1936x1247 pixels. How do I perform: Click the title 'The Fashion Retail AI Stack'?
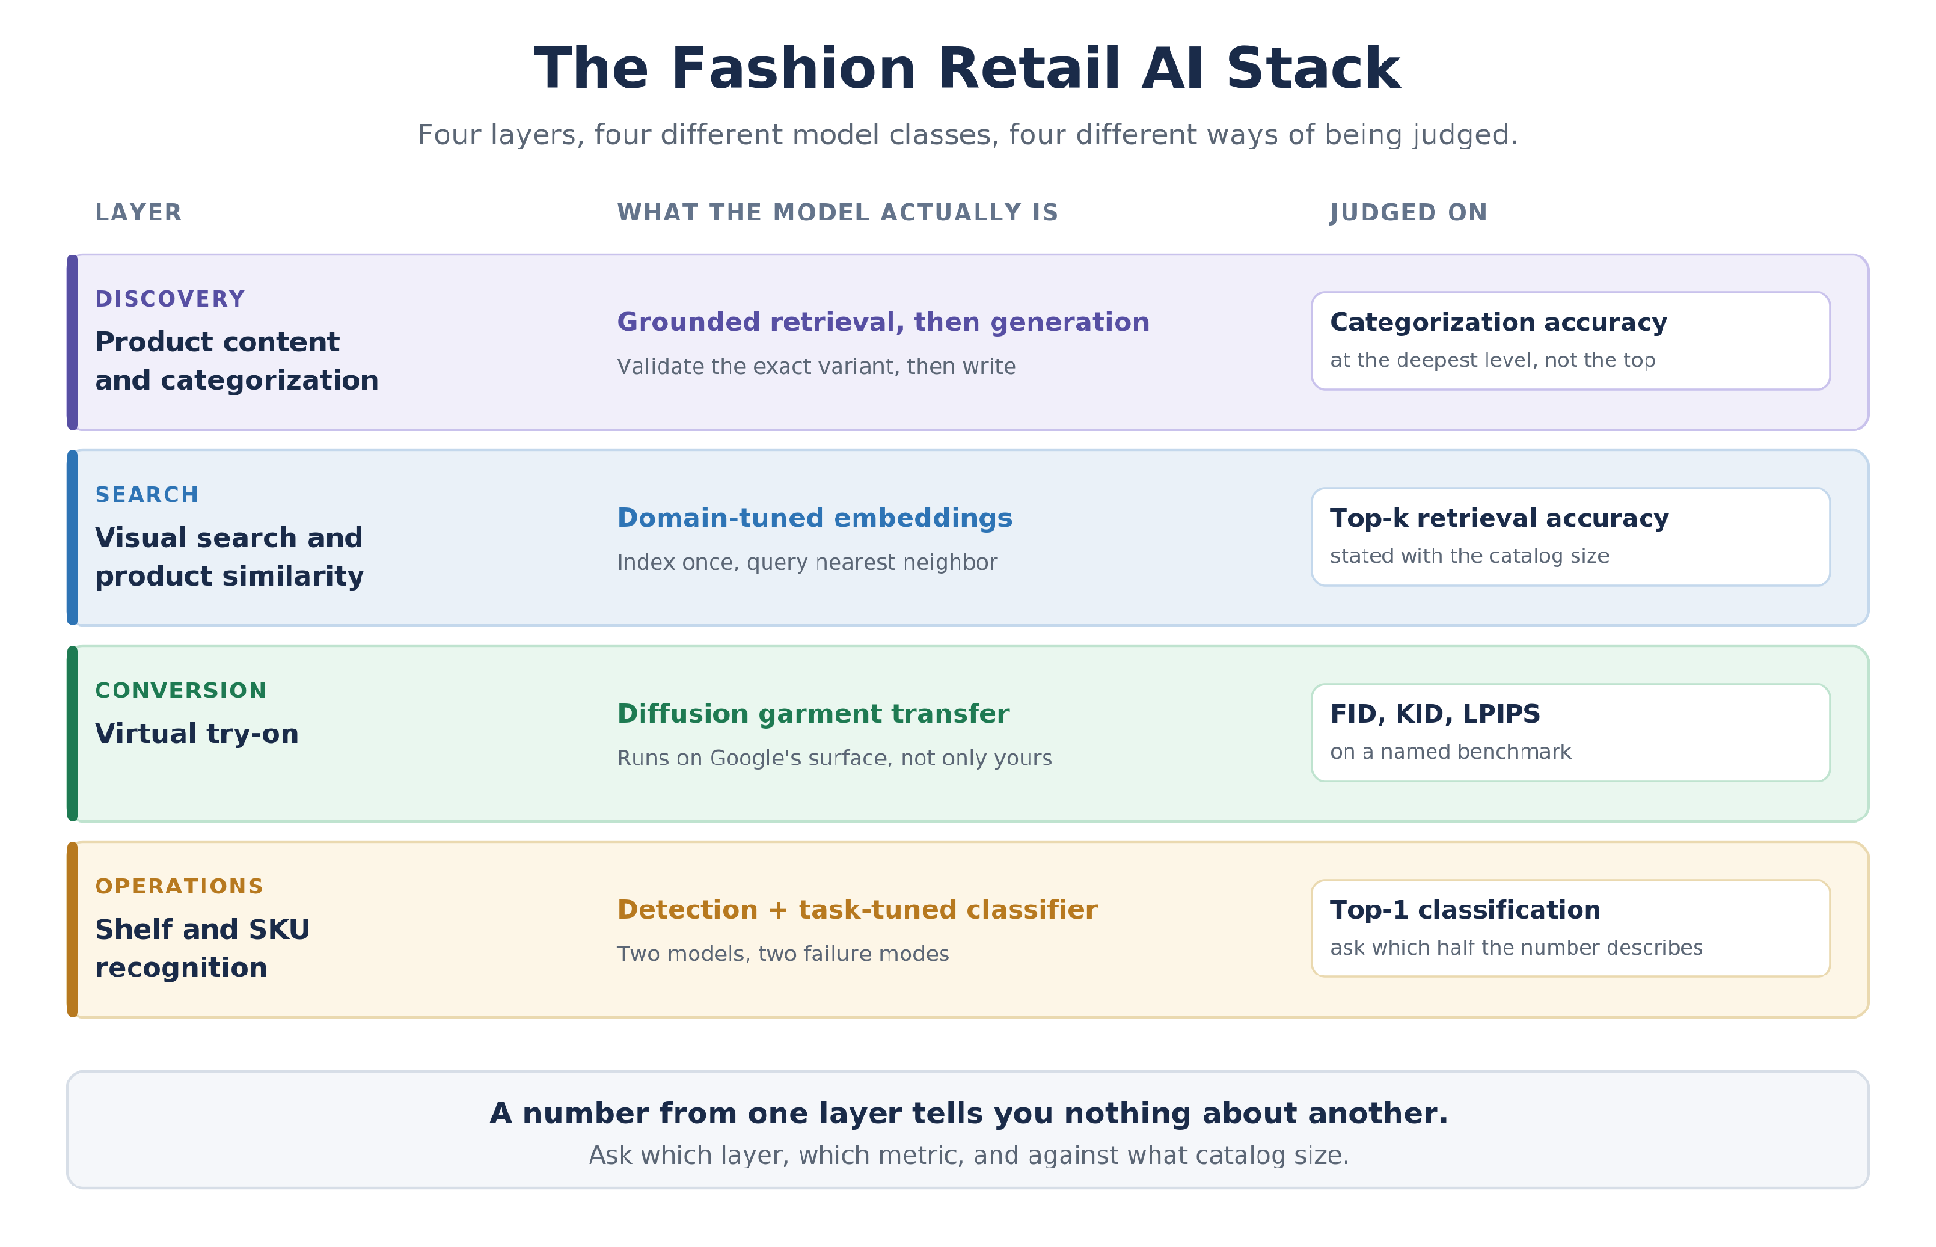click(x=967, y=69)
